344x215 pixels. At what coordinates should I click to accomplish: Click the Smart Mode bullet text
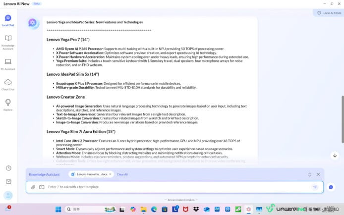(144, 149)
